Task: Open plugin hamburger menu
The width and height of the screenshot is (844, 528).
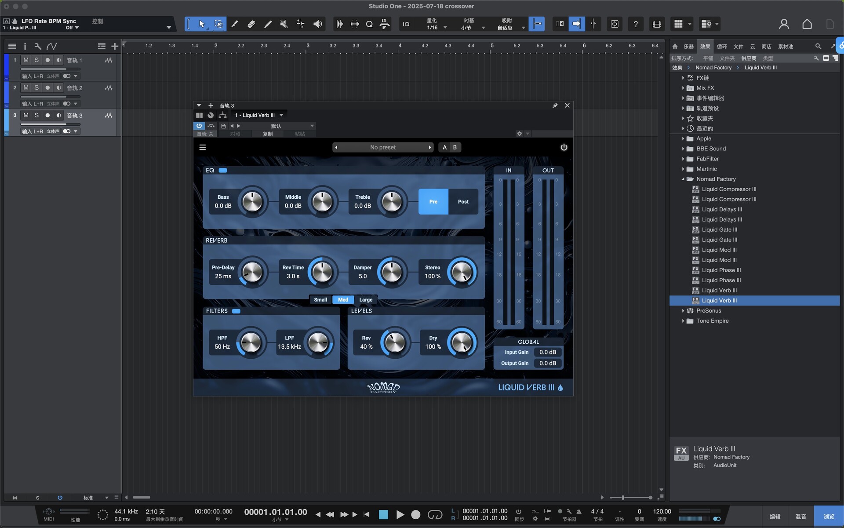Action: coord(203,147)
